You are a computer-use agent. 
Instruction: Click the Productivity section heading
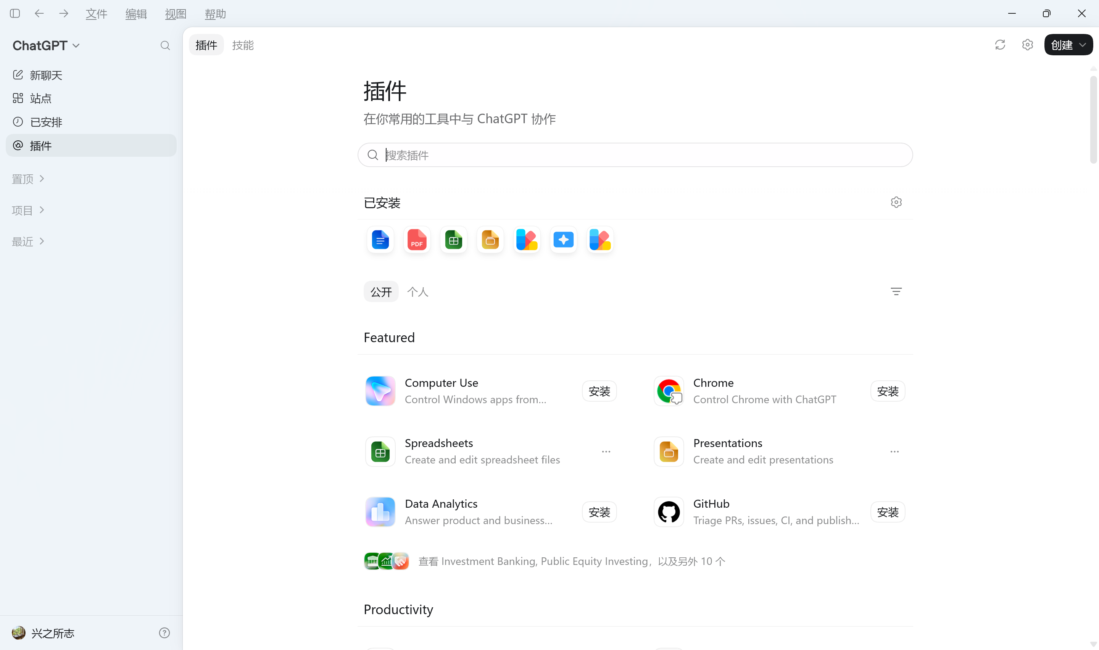point(398,609)
